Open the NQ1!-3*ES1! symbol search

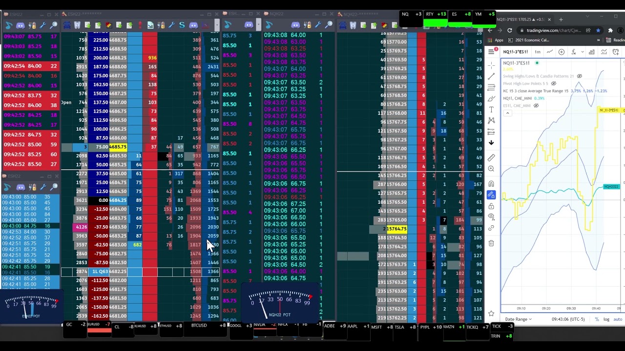point(516,52)
